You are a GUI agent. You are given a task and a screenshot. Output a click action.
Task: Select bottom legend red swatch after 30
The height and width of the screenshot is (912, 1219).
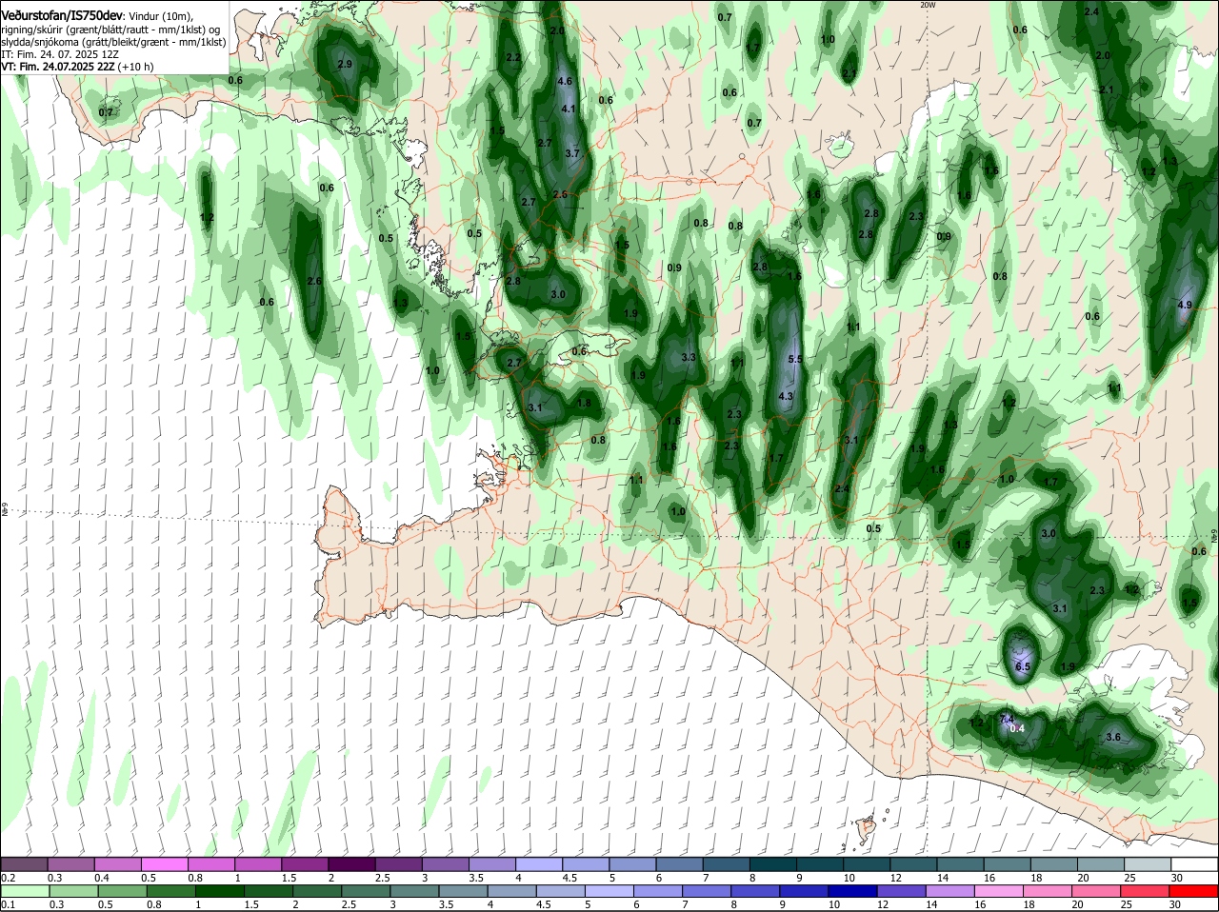[1192, 891]
